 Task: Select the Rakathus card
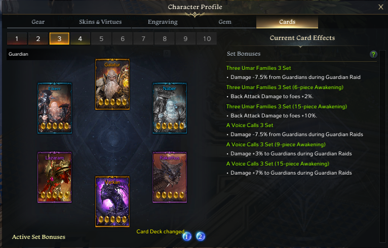point(170,177)
